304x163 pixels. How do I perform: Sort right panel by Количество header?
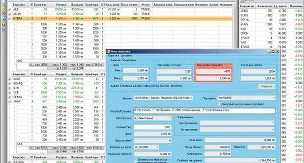[265, 6]
